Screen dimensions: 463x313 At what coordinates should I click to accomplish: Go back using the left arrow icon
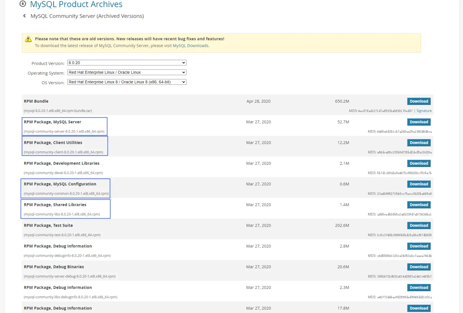pos(24,16)
